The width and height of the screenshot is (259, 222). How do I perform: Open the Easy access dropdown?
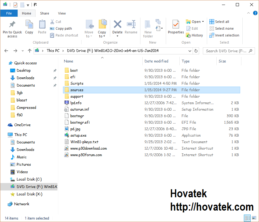pyautogui.click(x=159, y=28)
